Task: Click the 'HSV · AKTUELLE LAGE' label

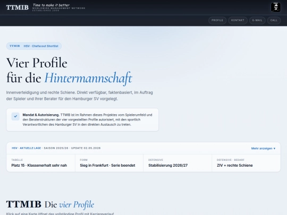Action: point(27,148)
